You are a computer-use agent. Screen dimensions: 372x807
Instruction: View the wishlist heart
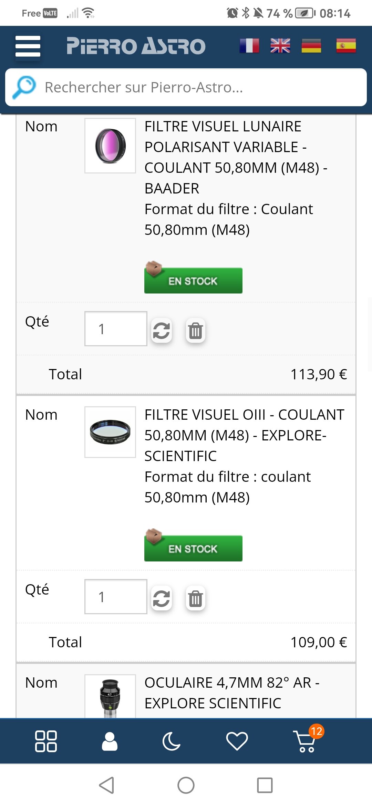pyautogui.click(x=237, y=741)
